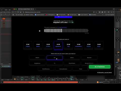The width and height of the screenshot is (121, 91).
Task: Open the bookmarks apps grid icon
Action: coord(13,15)
